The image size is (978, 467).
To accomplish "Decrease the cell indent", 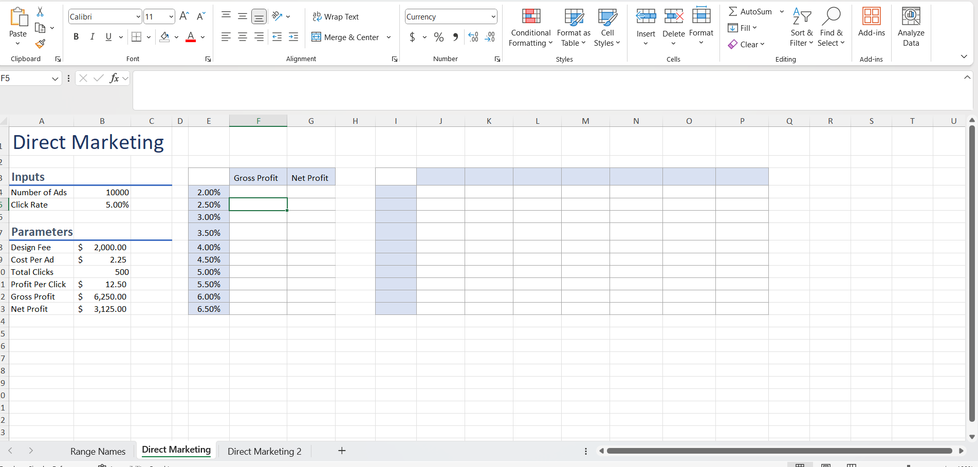I will pos(277,37).
